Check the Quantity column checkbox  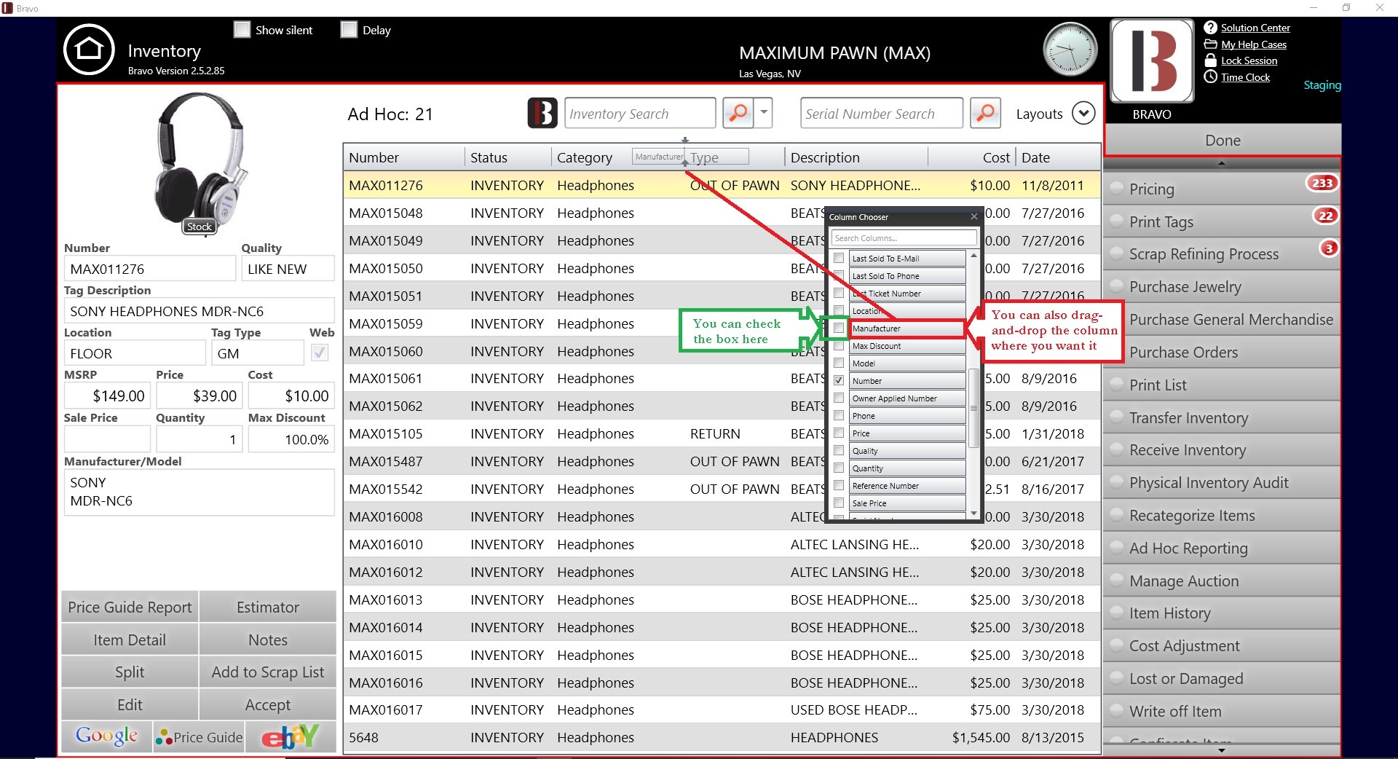(x=839, y=468)
